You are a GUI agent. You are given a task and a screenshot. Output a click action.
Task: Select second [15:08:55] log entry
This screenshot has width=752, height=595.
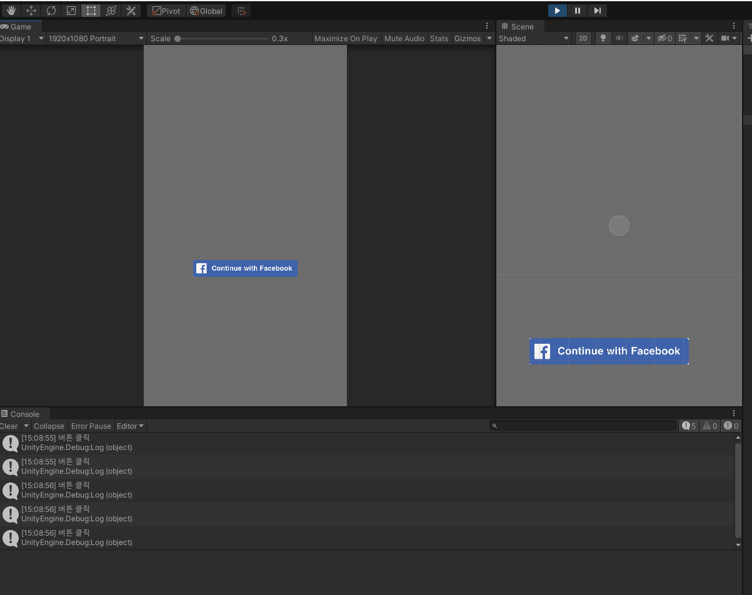(367, 467)
